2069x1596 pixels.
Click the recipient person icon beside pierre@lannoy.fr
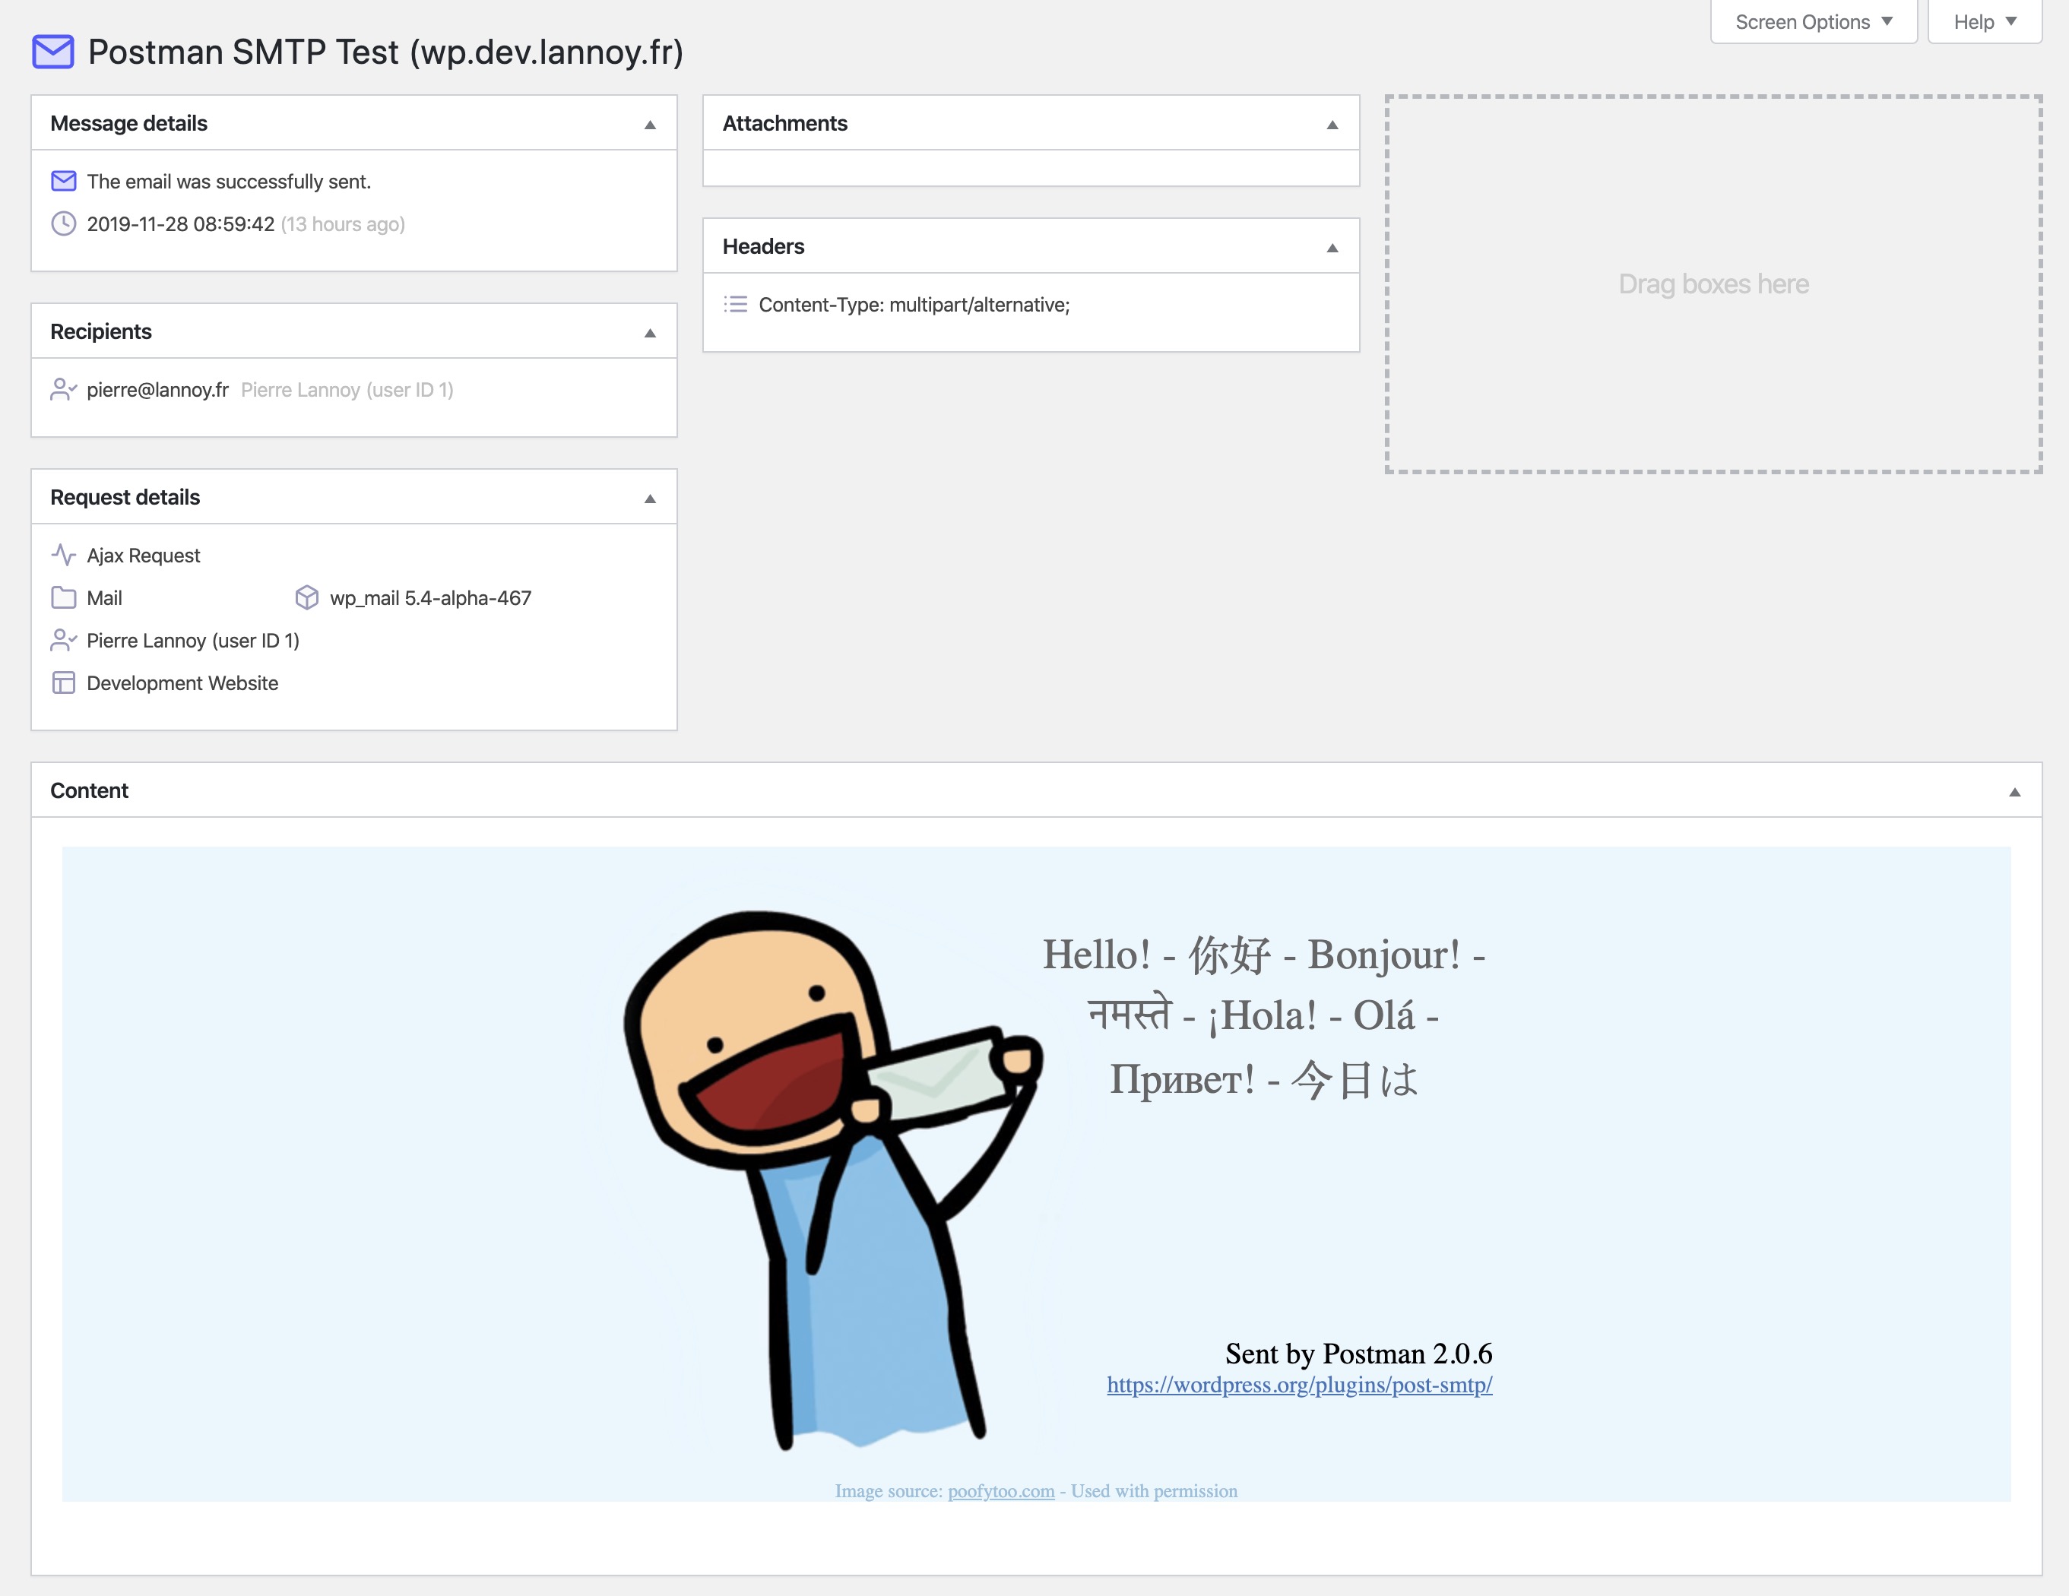click(64, 389)
